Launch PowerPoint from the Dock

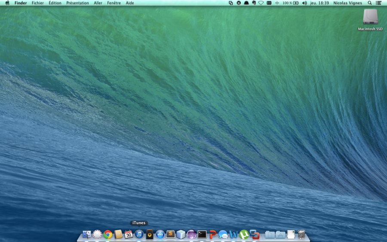tap(212, 234)
